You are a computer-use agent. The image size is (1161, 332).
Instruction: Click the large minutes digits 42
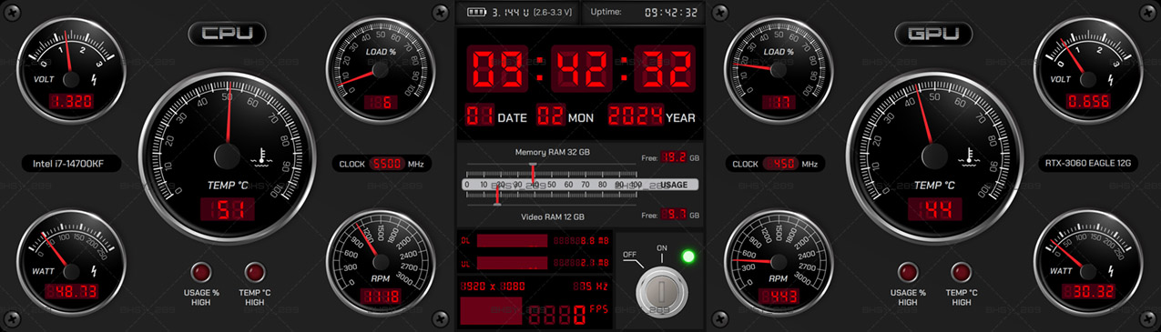click(x=582, y=68)
